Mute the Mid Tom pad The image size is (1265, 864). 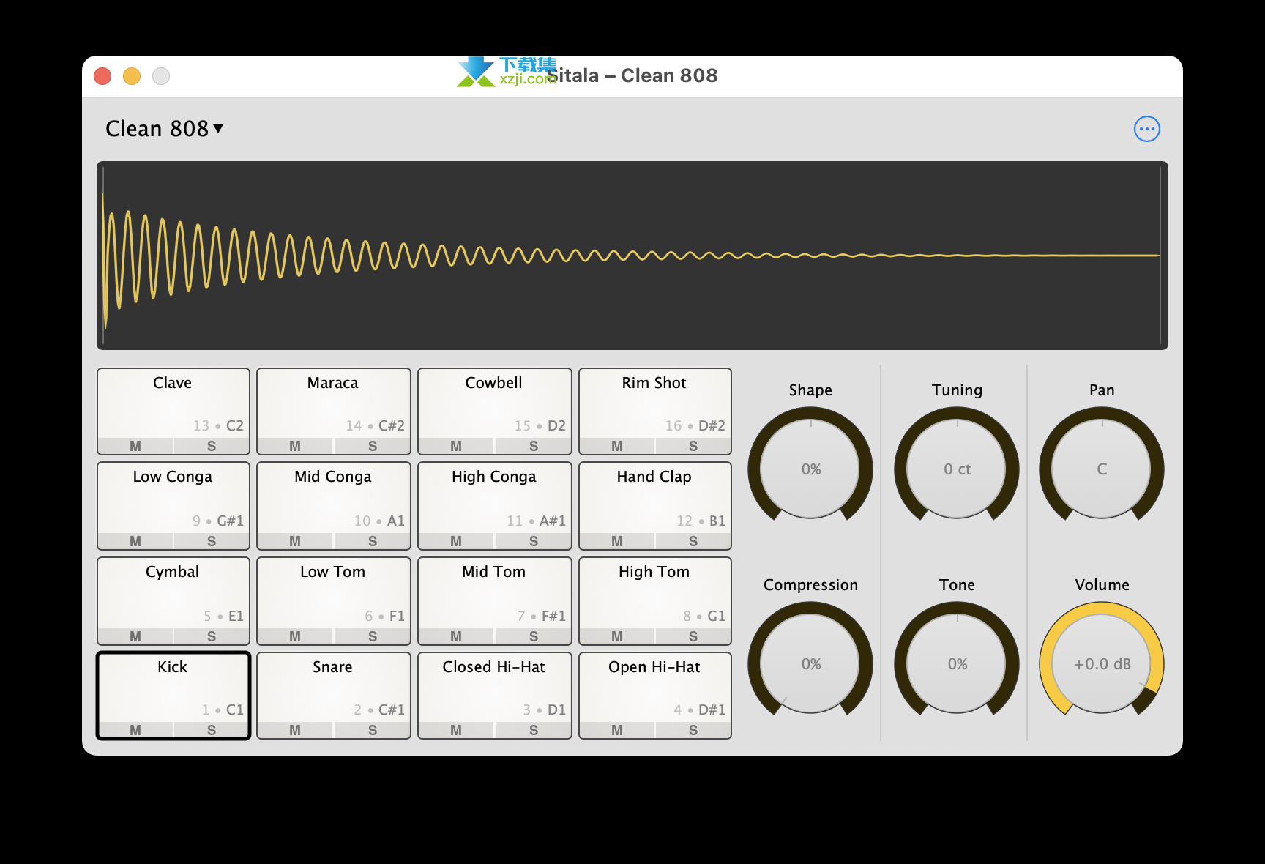click(456, 636)
